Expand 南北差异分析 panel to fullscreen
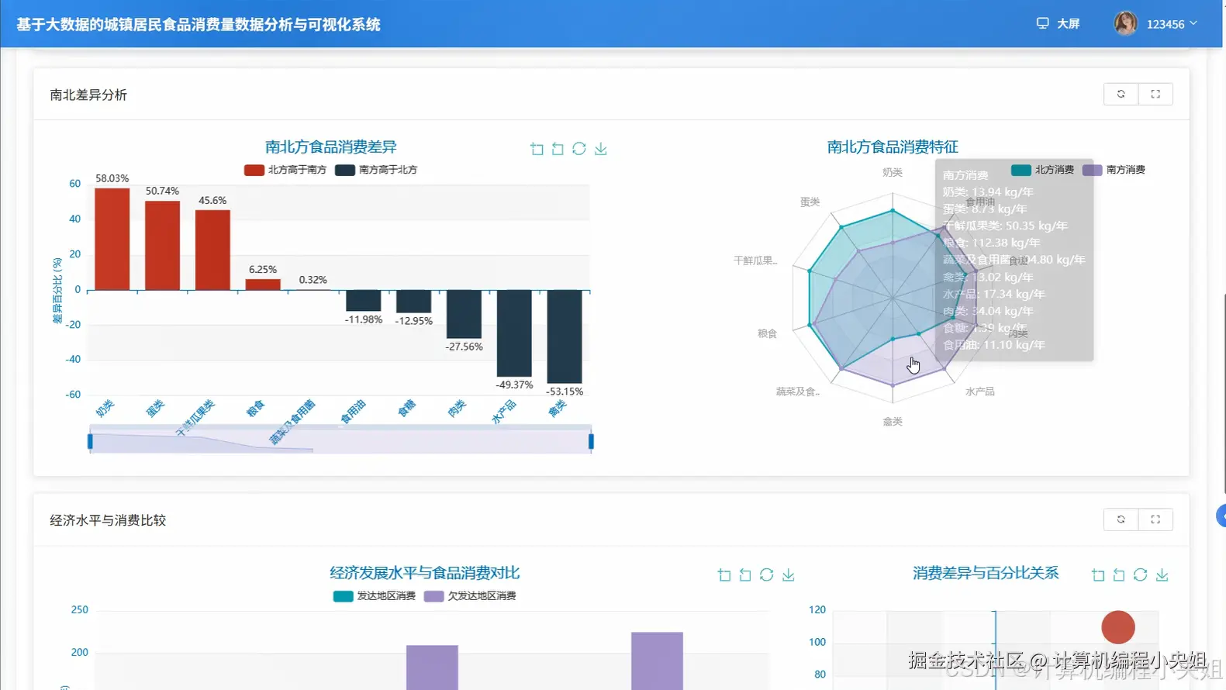 click(x=1155, y=94)
